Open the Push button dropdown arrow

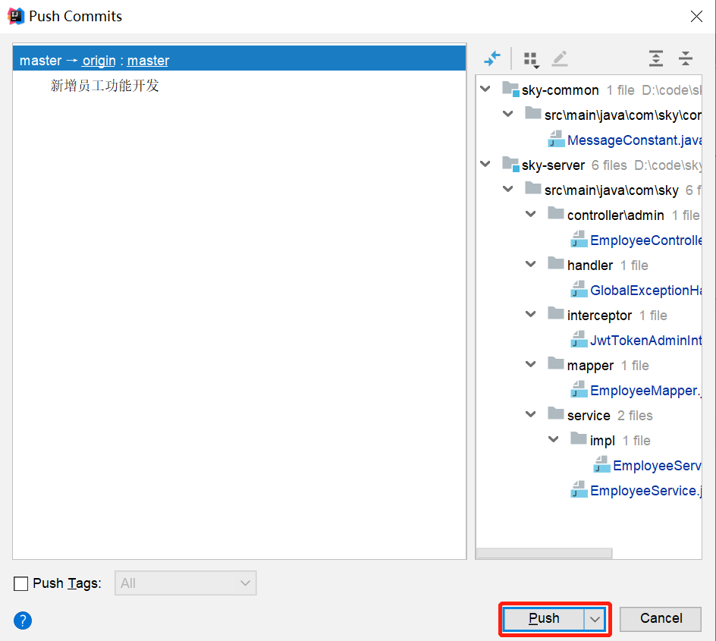click(x=595, y=619)
